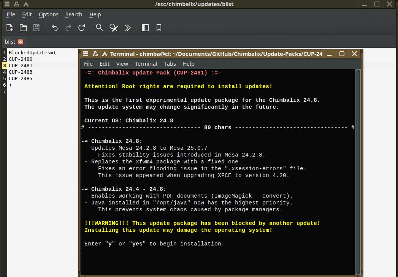
Task: Undo the last edit in the editor
Action: (55, 28)
